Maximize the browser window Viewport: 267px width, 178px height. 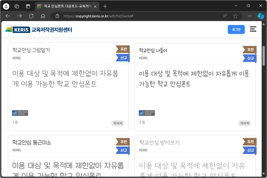point(248,6)
